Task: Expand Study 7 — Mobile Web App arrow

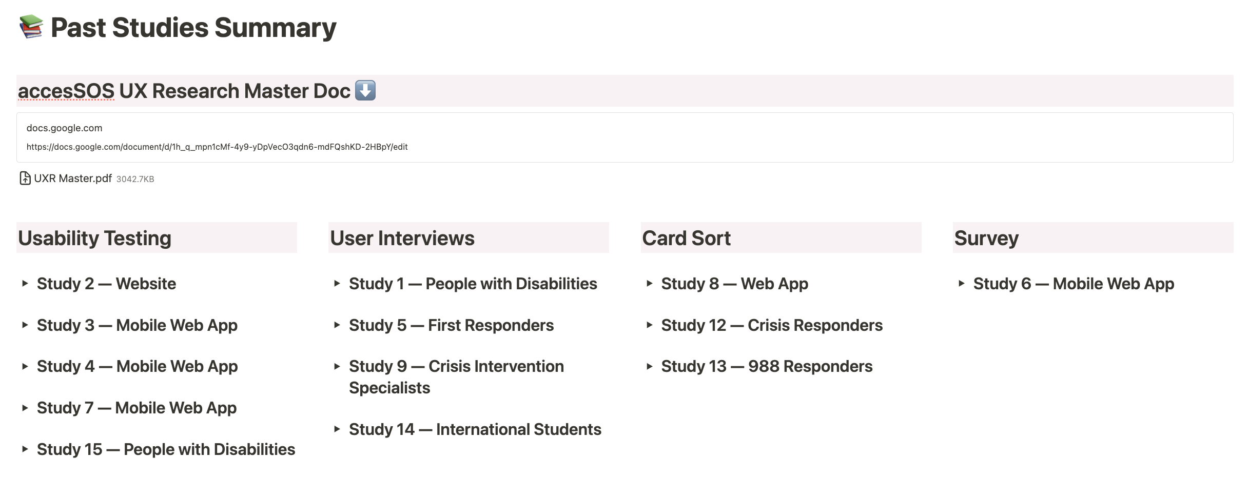Action: pos(25,408)
